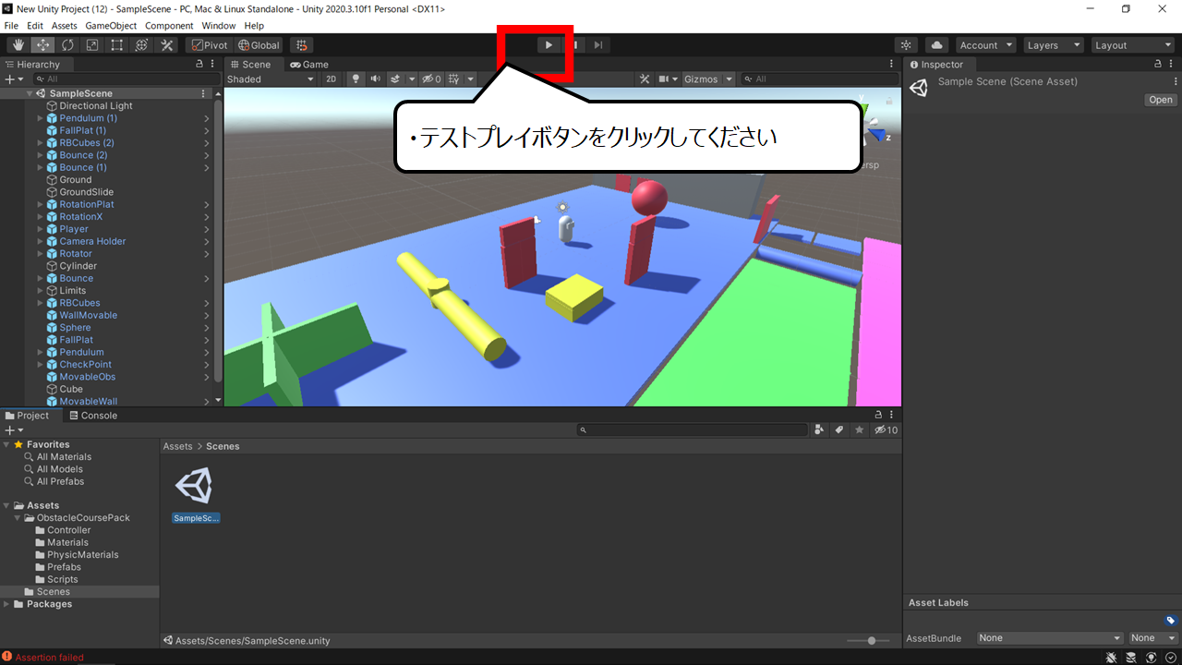Toggle grid snapping icon in toolbar
This screenshot has height=665, width=1182.
(x=301, y=45)
